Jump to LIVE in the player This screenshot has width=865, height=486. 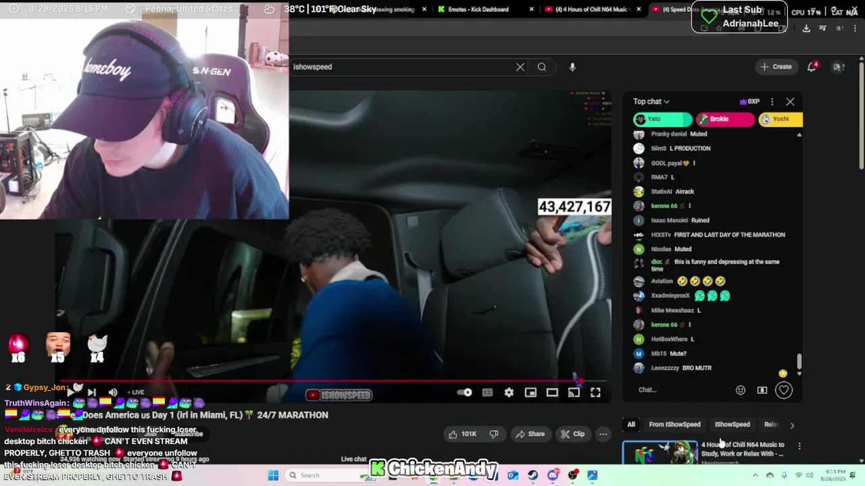(x=135, y=392)
